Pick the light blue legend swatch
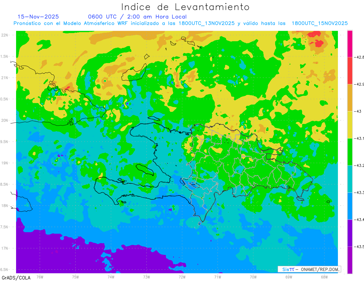Screen dimensions: 364x281 pyautogui.click(x=350, y=206)
